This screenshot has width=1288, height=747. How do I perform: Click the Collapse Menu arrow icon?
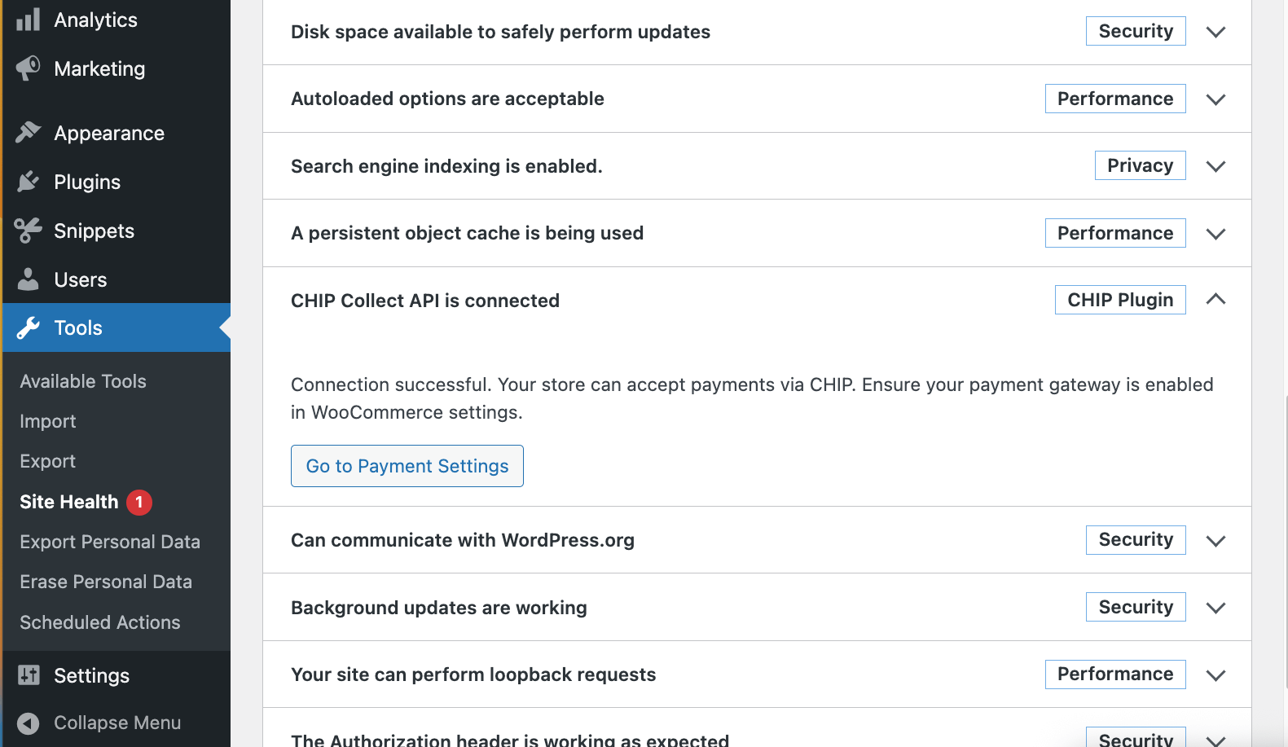pyautogui.click(x=28, y=723)
